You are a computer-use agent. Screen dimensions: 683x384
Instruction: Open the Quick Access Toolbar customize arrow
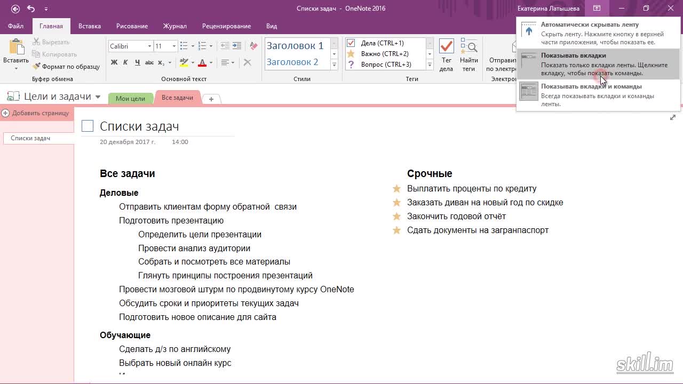click(46, 9)
